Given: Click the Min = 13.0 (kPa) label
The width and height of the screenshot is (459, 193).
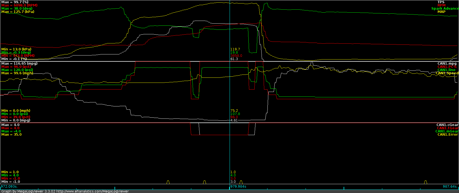Looking at the screenshot, I should (x=16, y=49).
